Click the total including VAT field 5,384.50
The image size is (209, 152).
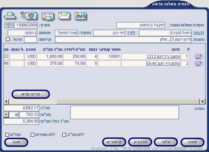point(21,121)
